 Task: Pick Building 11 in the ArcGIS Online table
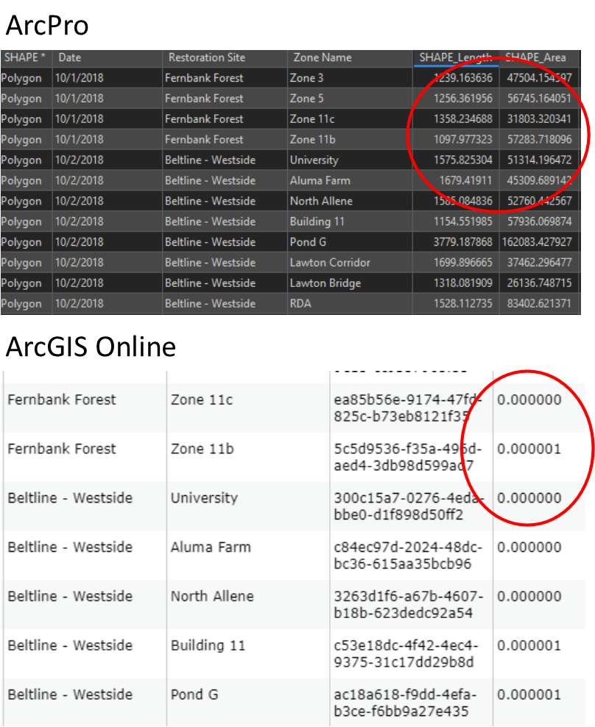(208, 645)
